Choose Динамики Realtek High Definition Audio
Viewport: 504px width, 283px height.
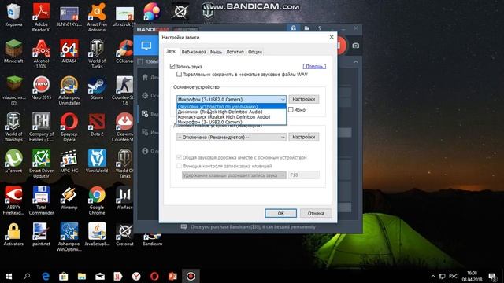tap(231, 112)
